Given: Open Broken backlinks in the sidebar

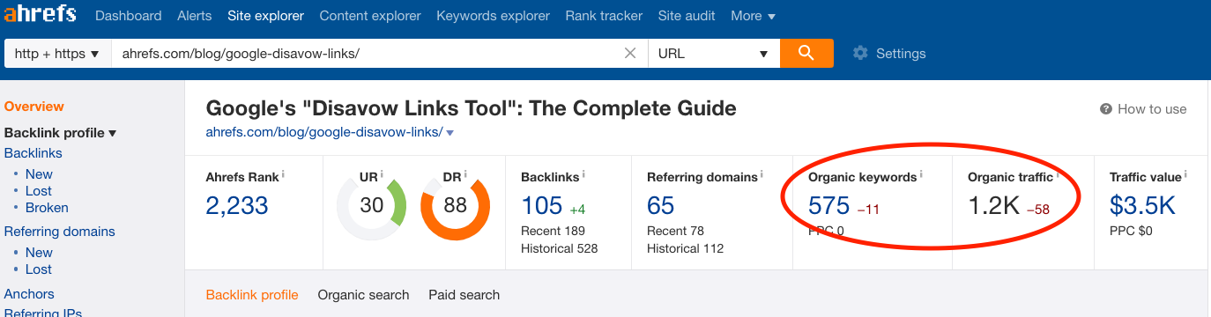Looking at the screenshot, I should [47, 208].
